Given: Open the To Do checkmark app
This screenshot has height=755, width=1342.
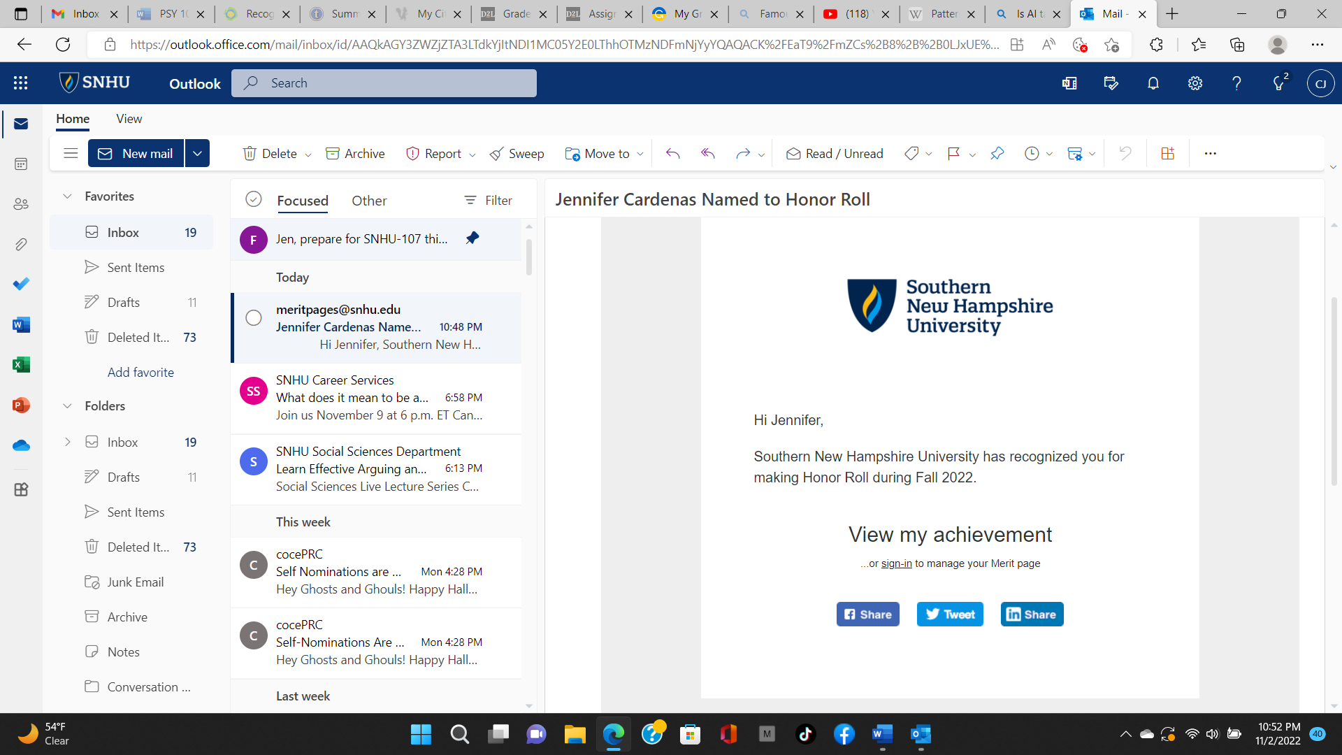Looking at the screenshot, I should (21, 284).
